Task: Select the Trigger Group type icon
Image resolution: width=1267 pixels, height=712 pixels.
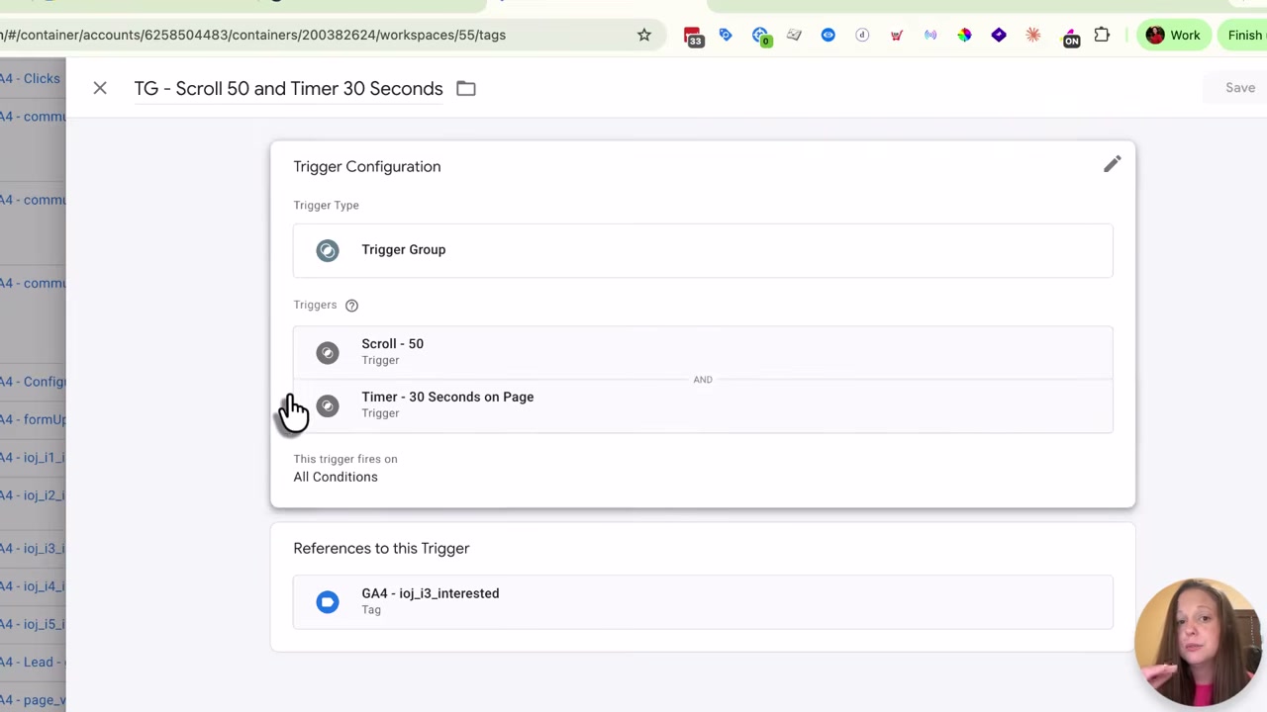Action: point(328,250)
